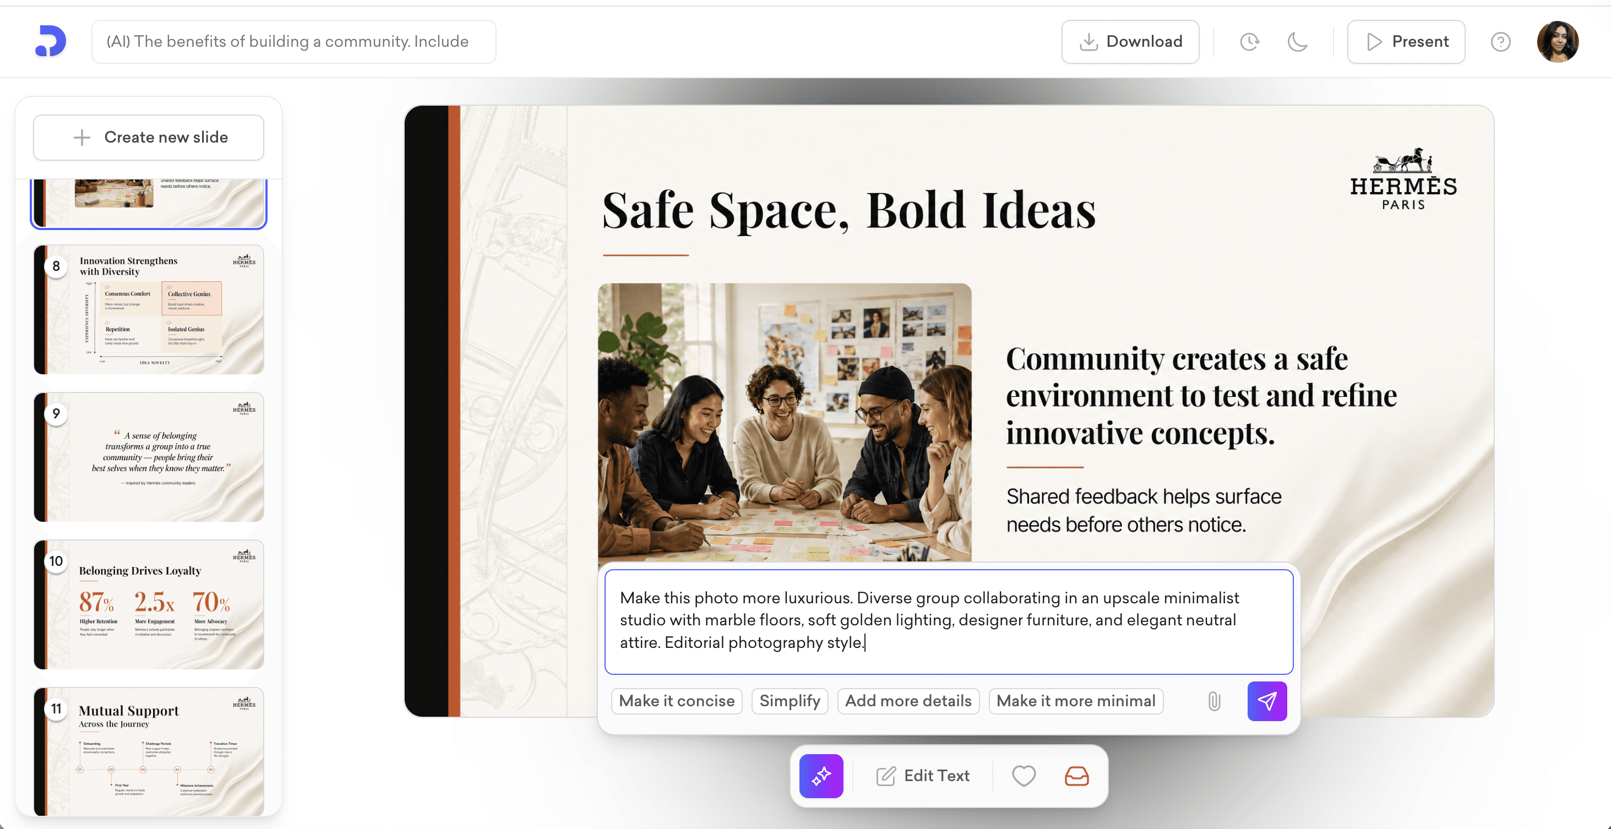
Task: Open help with the question mark icon
Action: click(x=1500, y=42)
